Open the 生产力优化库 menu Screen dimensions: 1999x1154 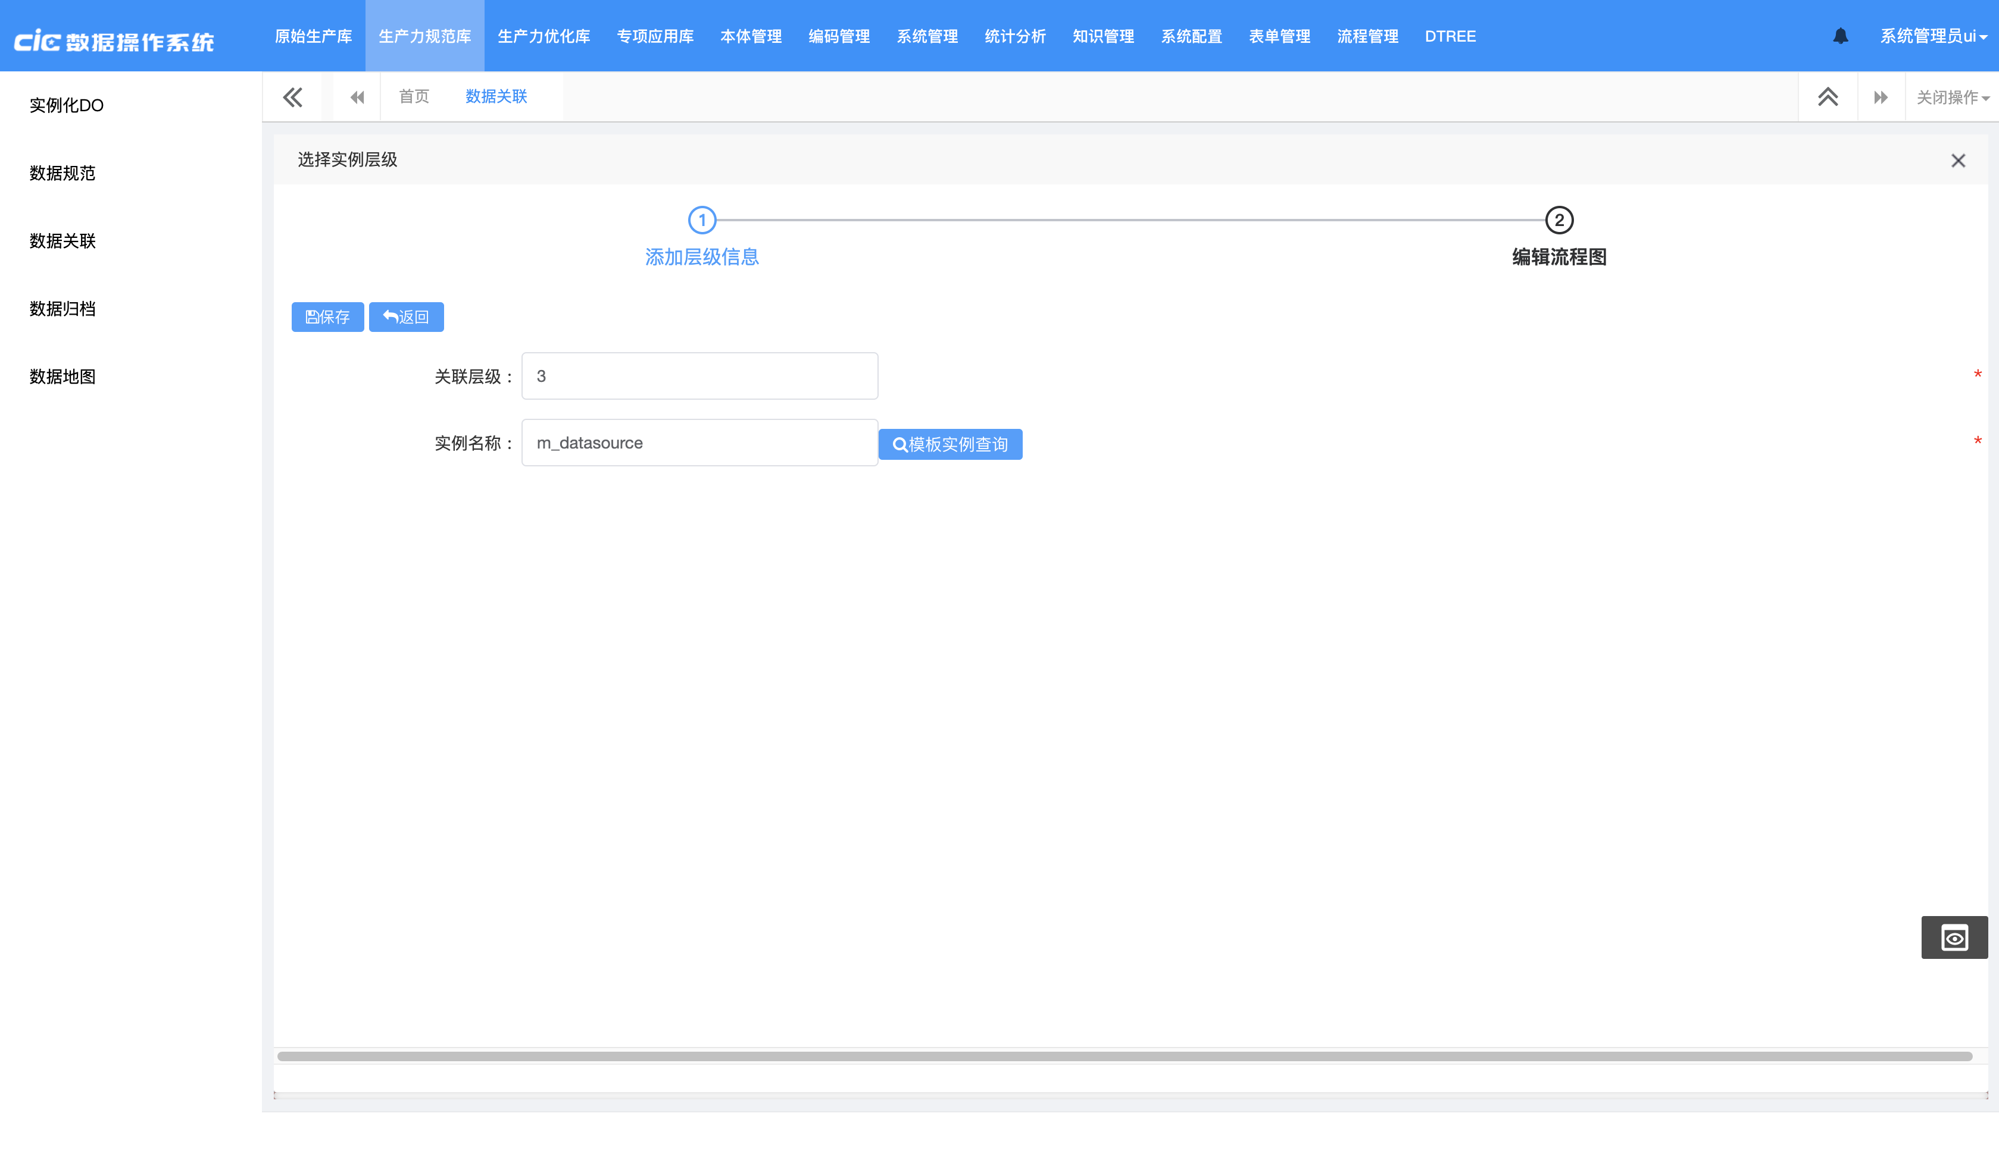544,36
